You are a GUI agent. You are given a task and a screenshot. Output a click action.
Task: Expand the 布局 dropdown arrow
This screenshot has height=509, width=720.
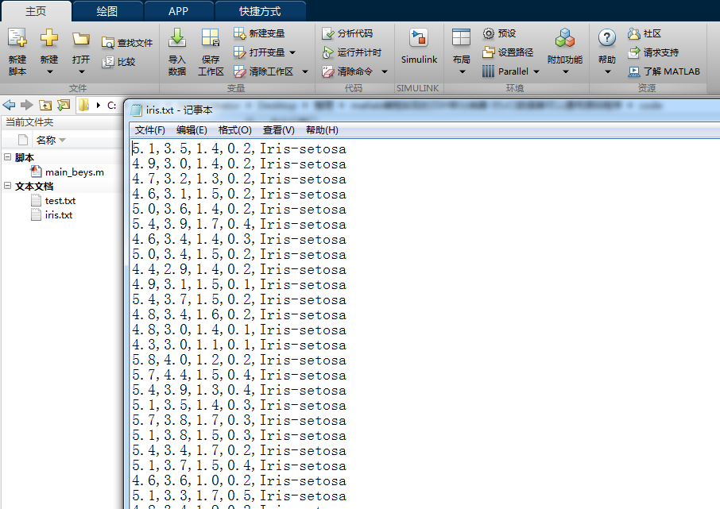tap(463, 72)
